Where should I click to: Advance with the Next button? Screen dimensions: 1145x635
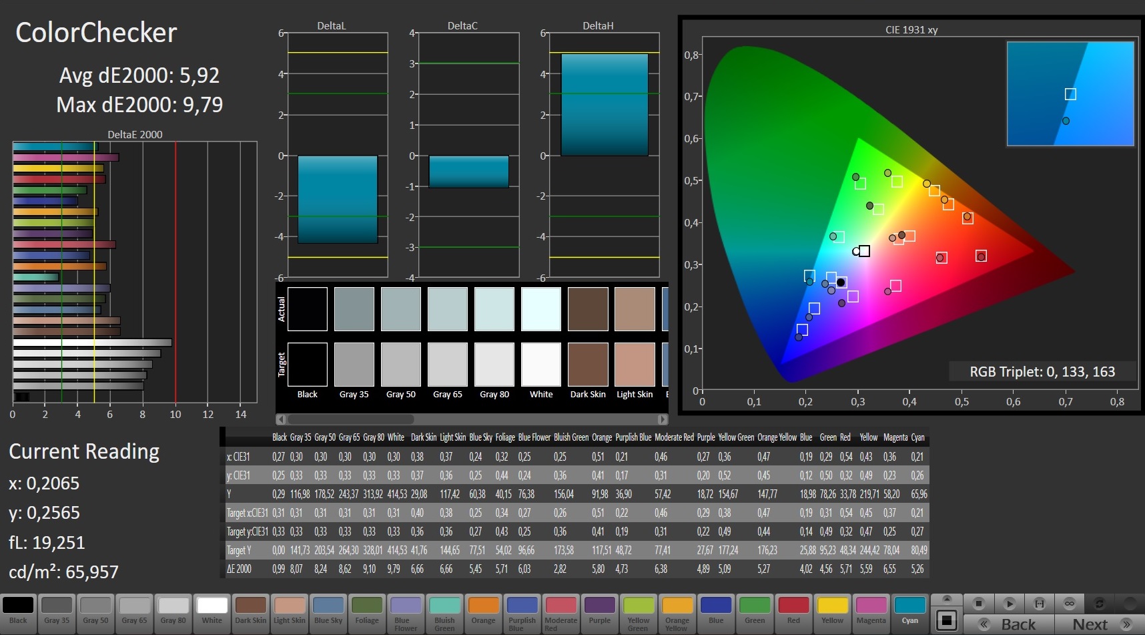1100,624
